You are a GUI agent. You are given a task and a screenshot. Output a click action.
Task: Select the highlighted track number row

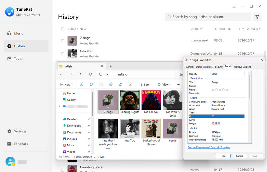pos(216,116)
